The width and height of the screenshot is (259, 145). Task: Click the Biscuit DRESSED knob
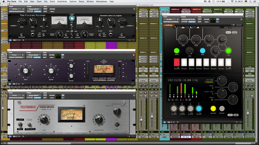point(209,40)
